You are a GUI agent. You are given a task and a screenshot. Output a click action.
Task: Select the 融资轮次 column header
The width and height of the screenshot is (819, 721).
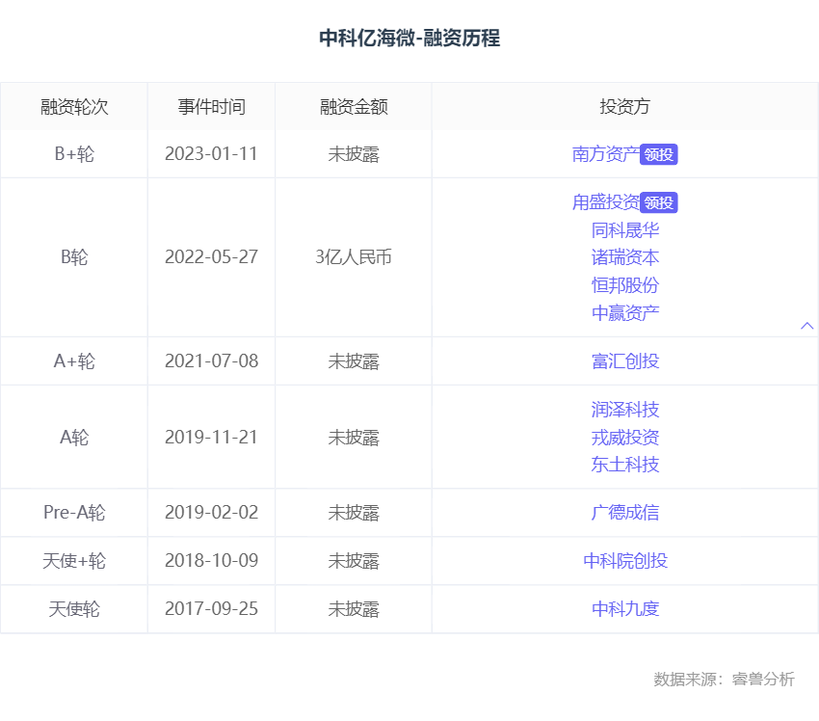tap(74, 107)
